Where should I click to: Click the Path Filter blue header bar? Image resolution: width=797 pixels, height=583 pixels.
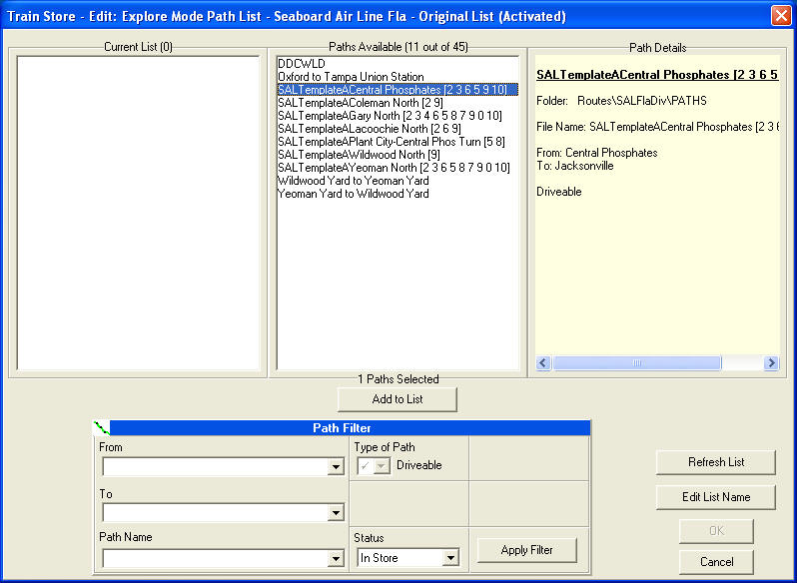(x=350, y=427)
